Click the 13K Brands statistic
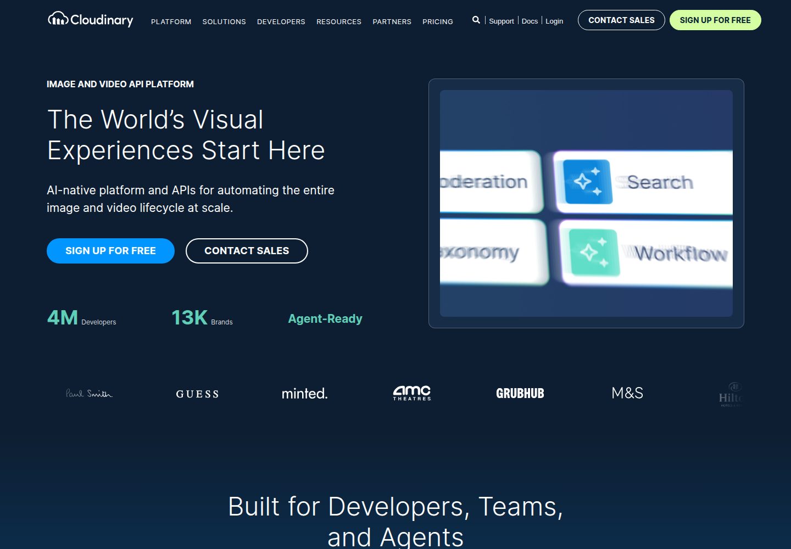 point(202,318)
